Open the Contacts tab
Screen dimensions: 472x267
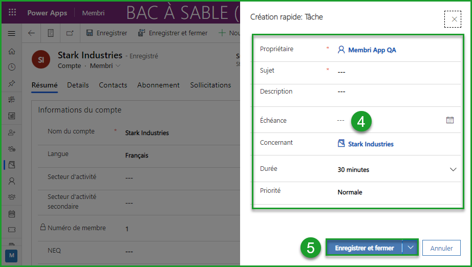click(x=113, y=85)
